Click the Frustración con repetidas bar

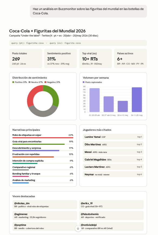point(33,157)
